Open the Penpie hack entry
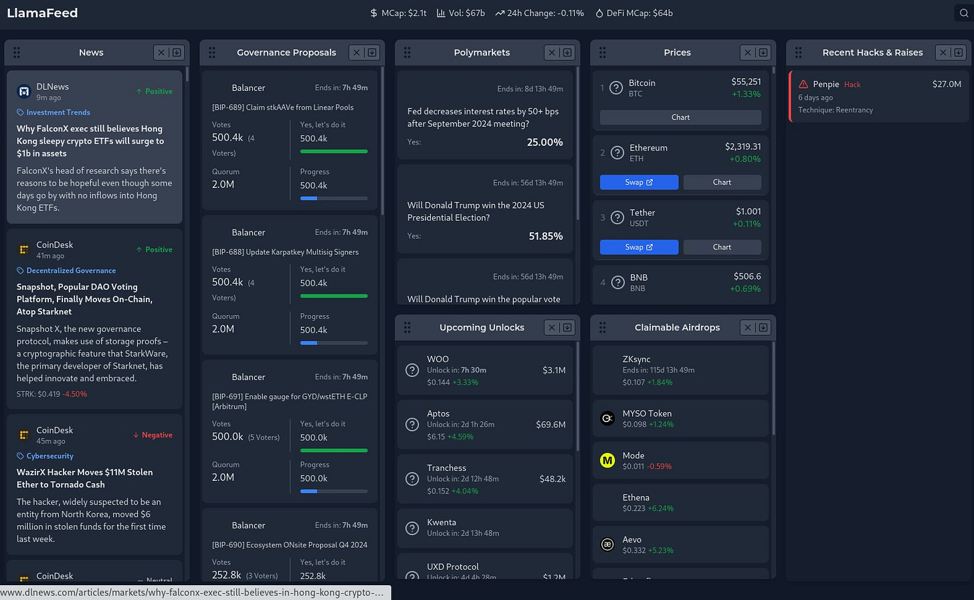 pyautogui.click(x=879, y=96)
